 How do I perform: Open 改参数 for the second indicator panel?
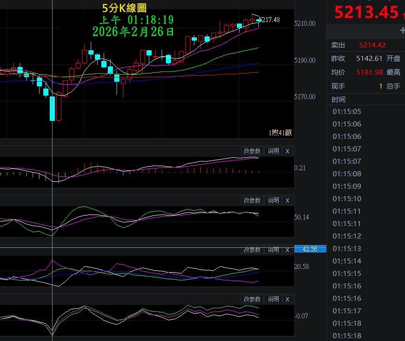[252, 200]
